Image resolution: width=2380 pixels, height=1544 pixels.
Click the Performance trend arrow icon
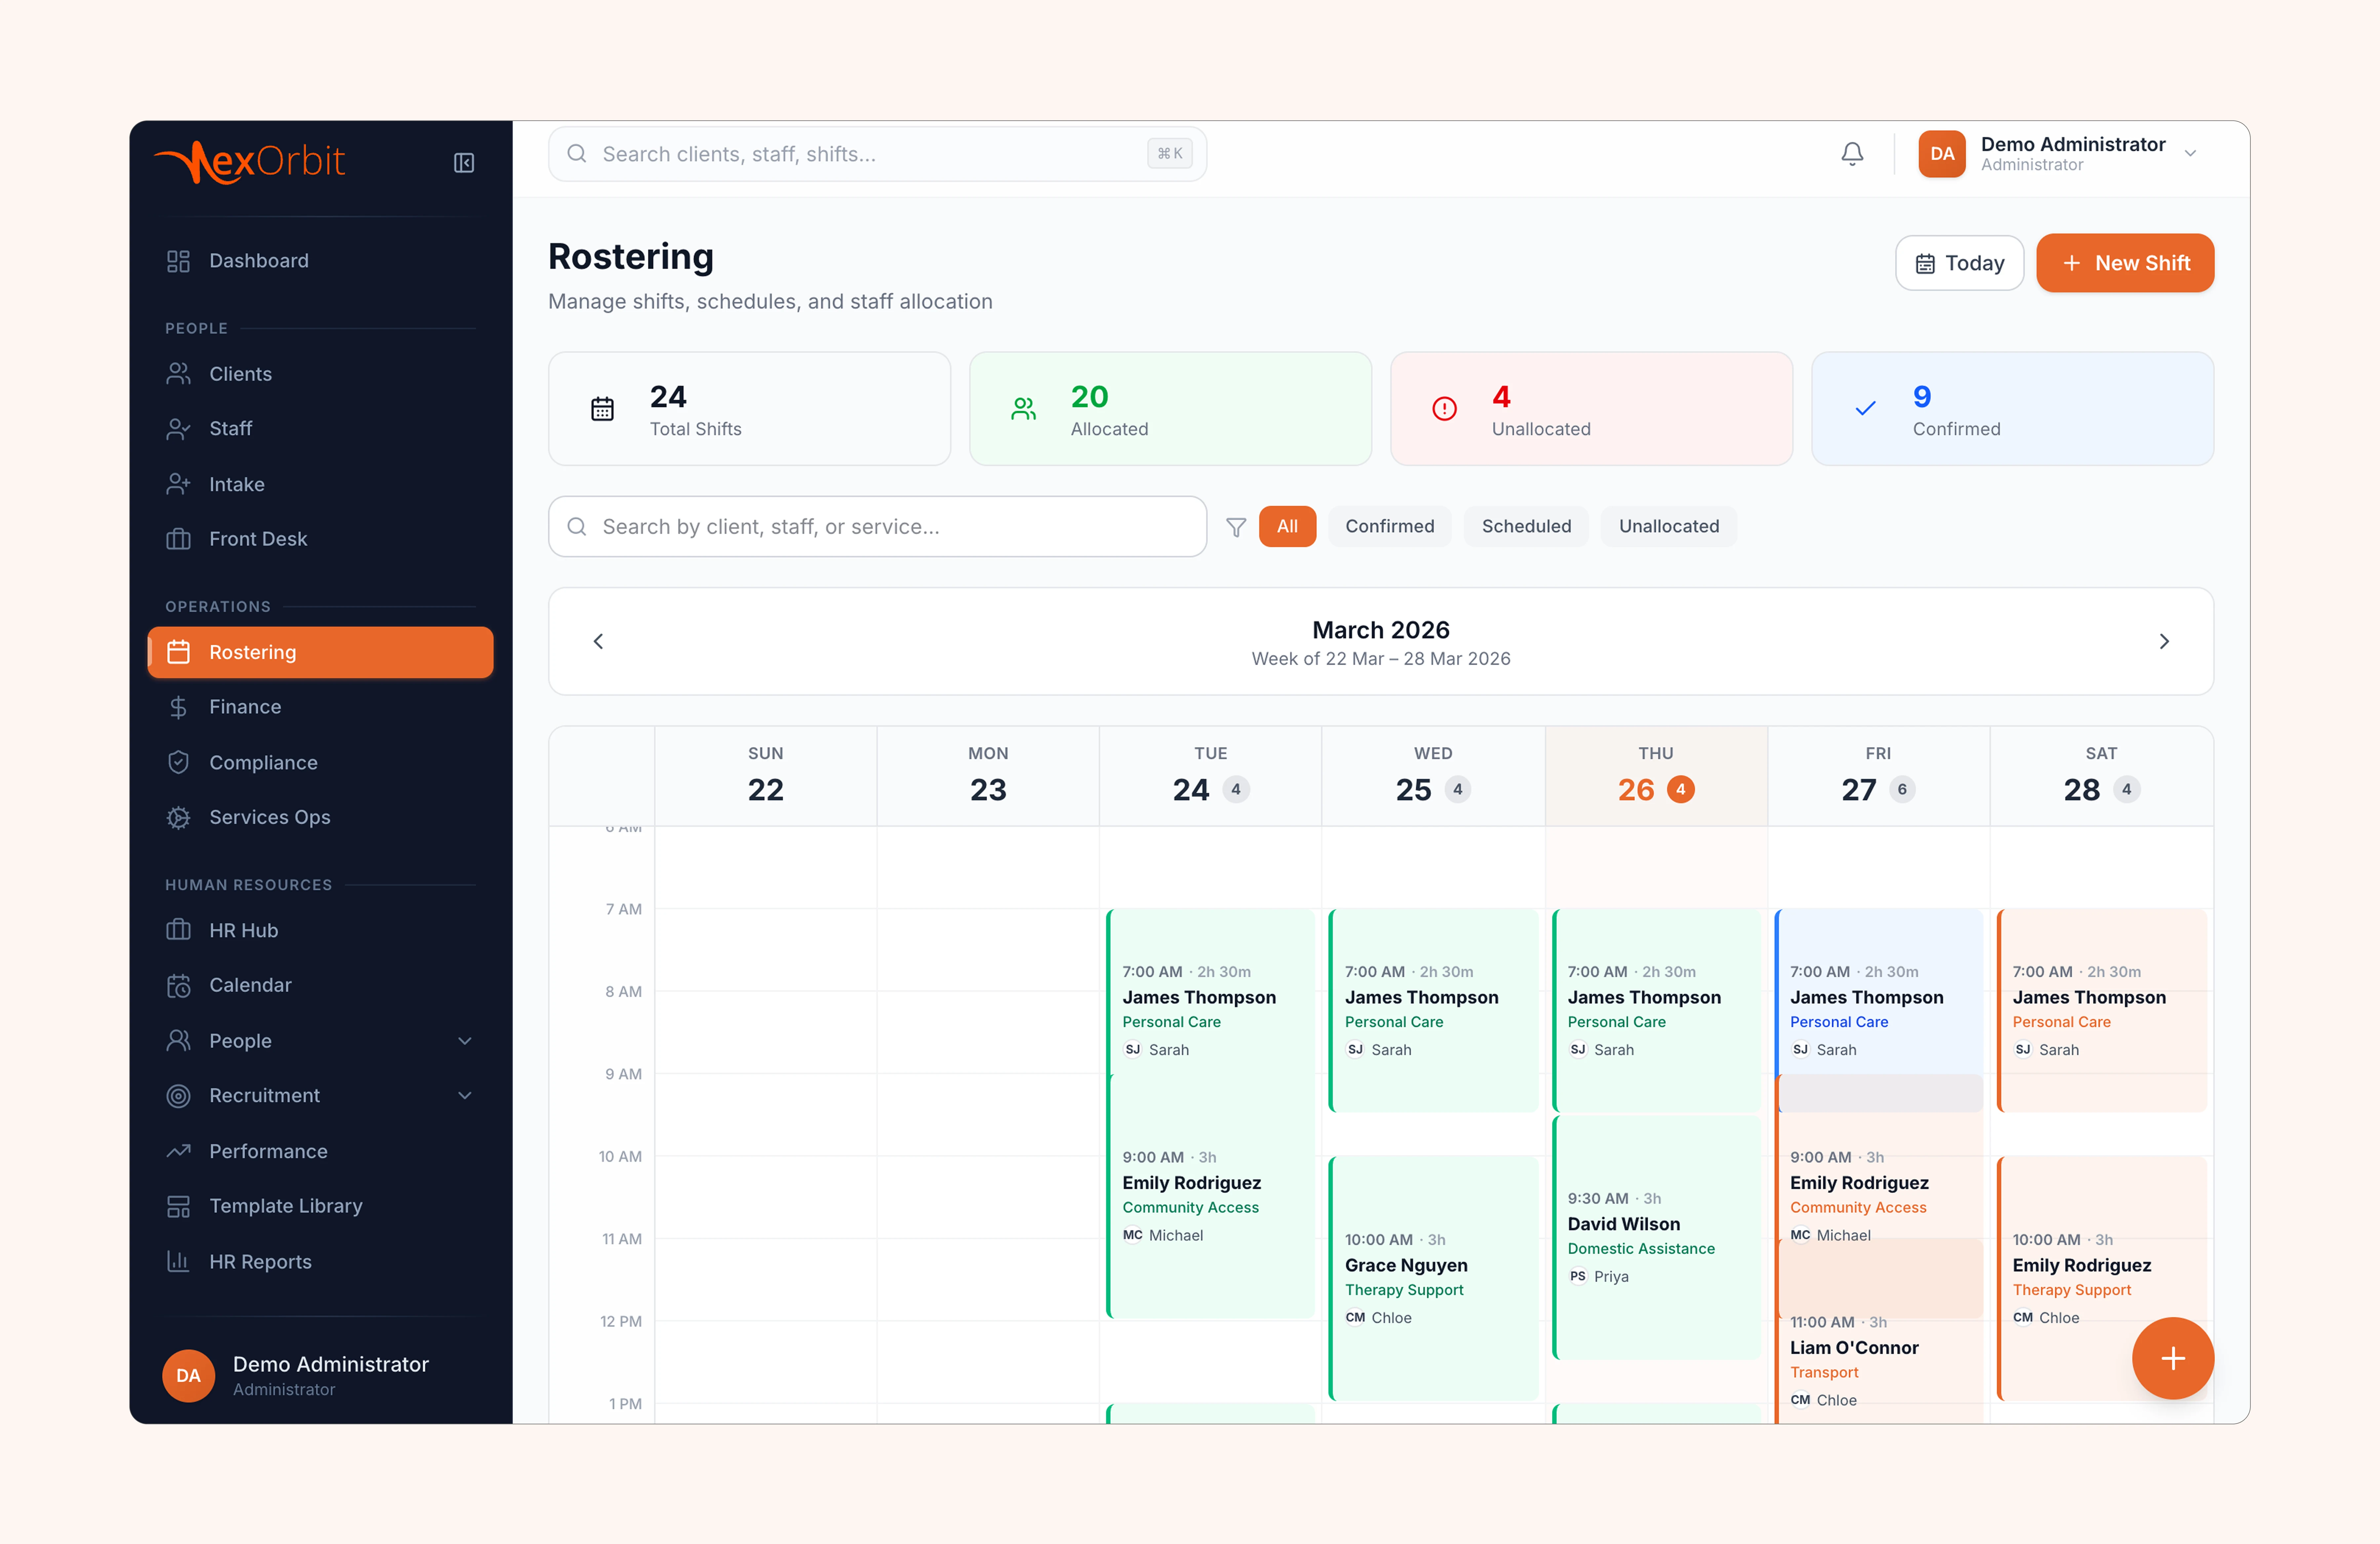[x=178, y=1151]
